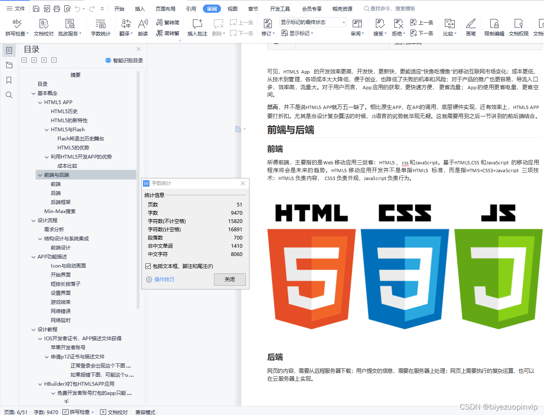Open 文档校对 document proofreading tool
544x415 pixels.
pyautogui.click(x=44, y=28)
